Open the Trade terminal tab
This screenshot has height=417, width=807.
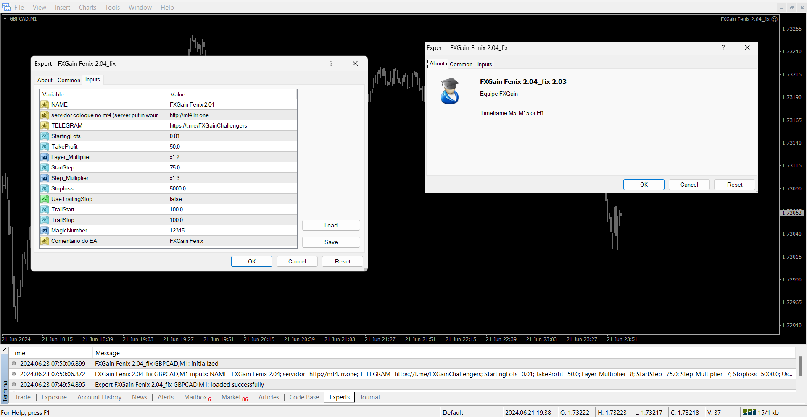coord(23,397)
